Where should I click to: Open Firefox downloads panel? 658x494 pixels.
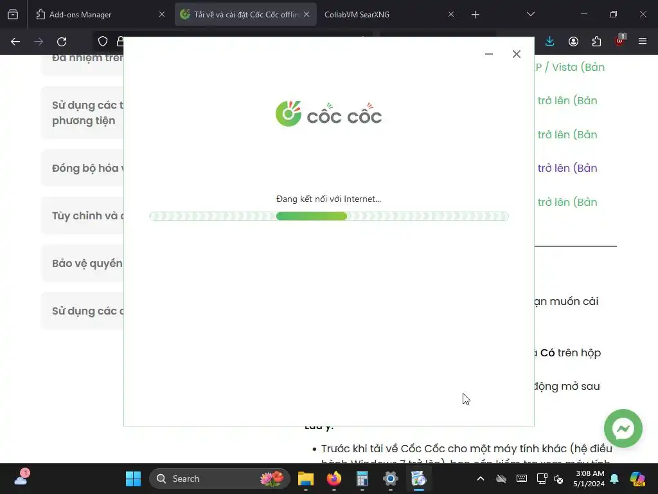(x=550, y=41)
